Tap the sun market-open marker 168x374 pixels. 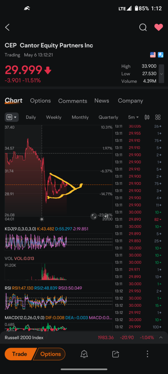[x=42, y=219]
